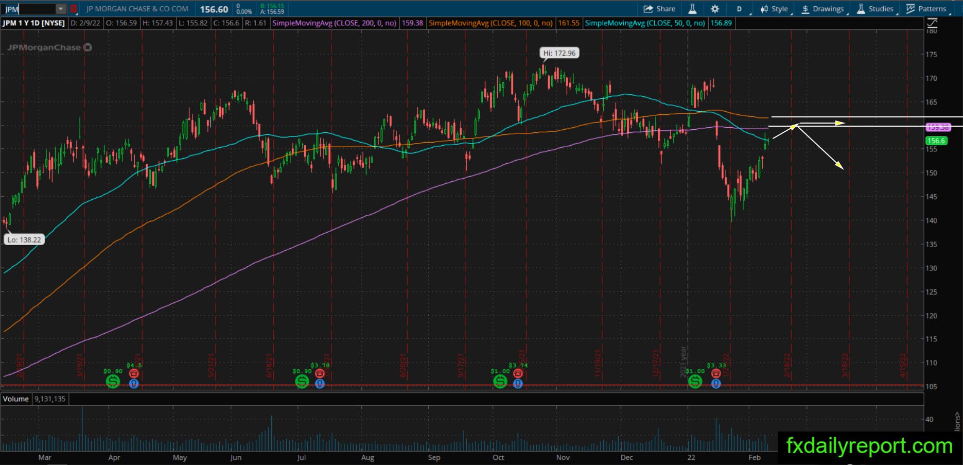Open the Studies menu
Image resolution: width=963 pixels, height=465 pixels.
(x=875, y=9)
